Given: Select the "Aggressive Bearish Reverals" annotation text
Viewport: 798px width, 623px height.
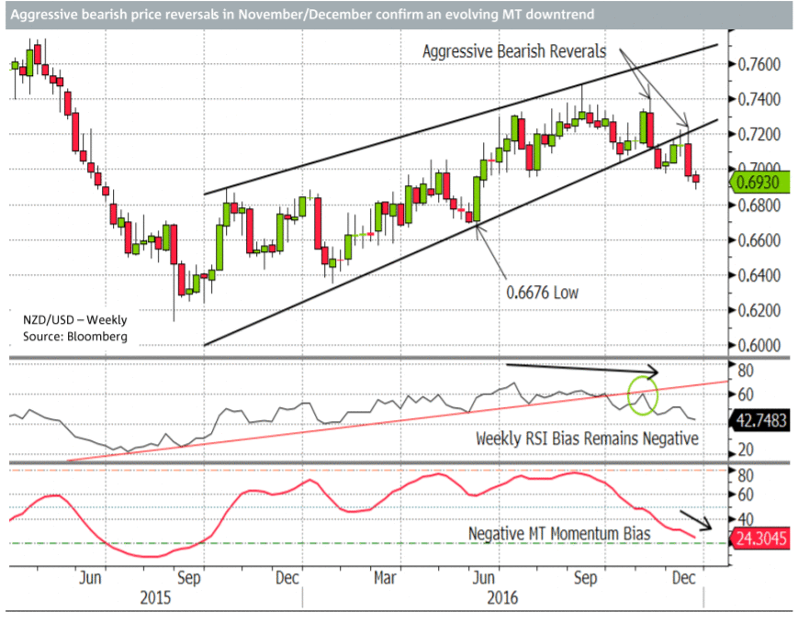Looking at the screenshot, I should coord(514,51).
